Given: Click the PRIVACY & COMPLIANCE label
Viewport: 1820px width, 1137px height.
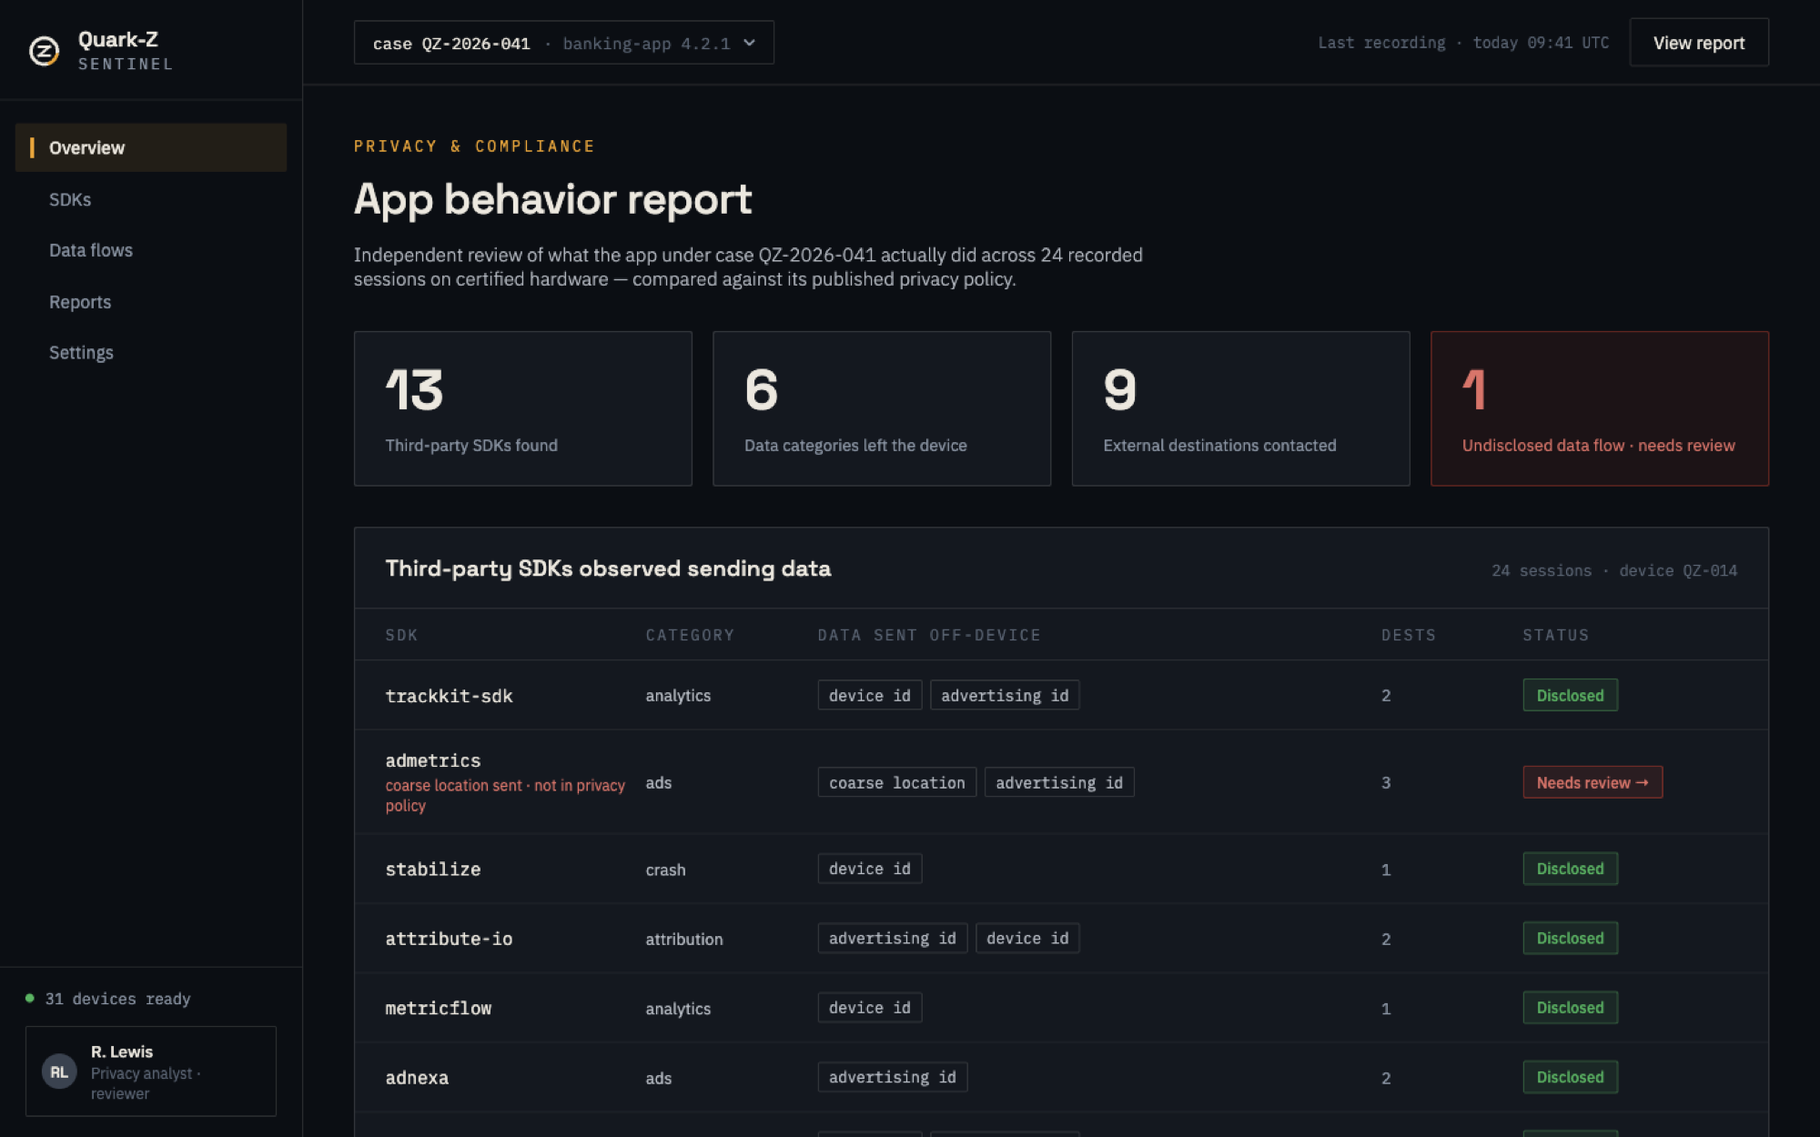Looking at the screenshot, I should (x=474, y=146).
